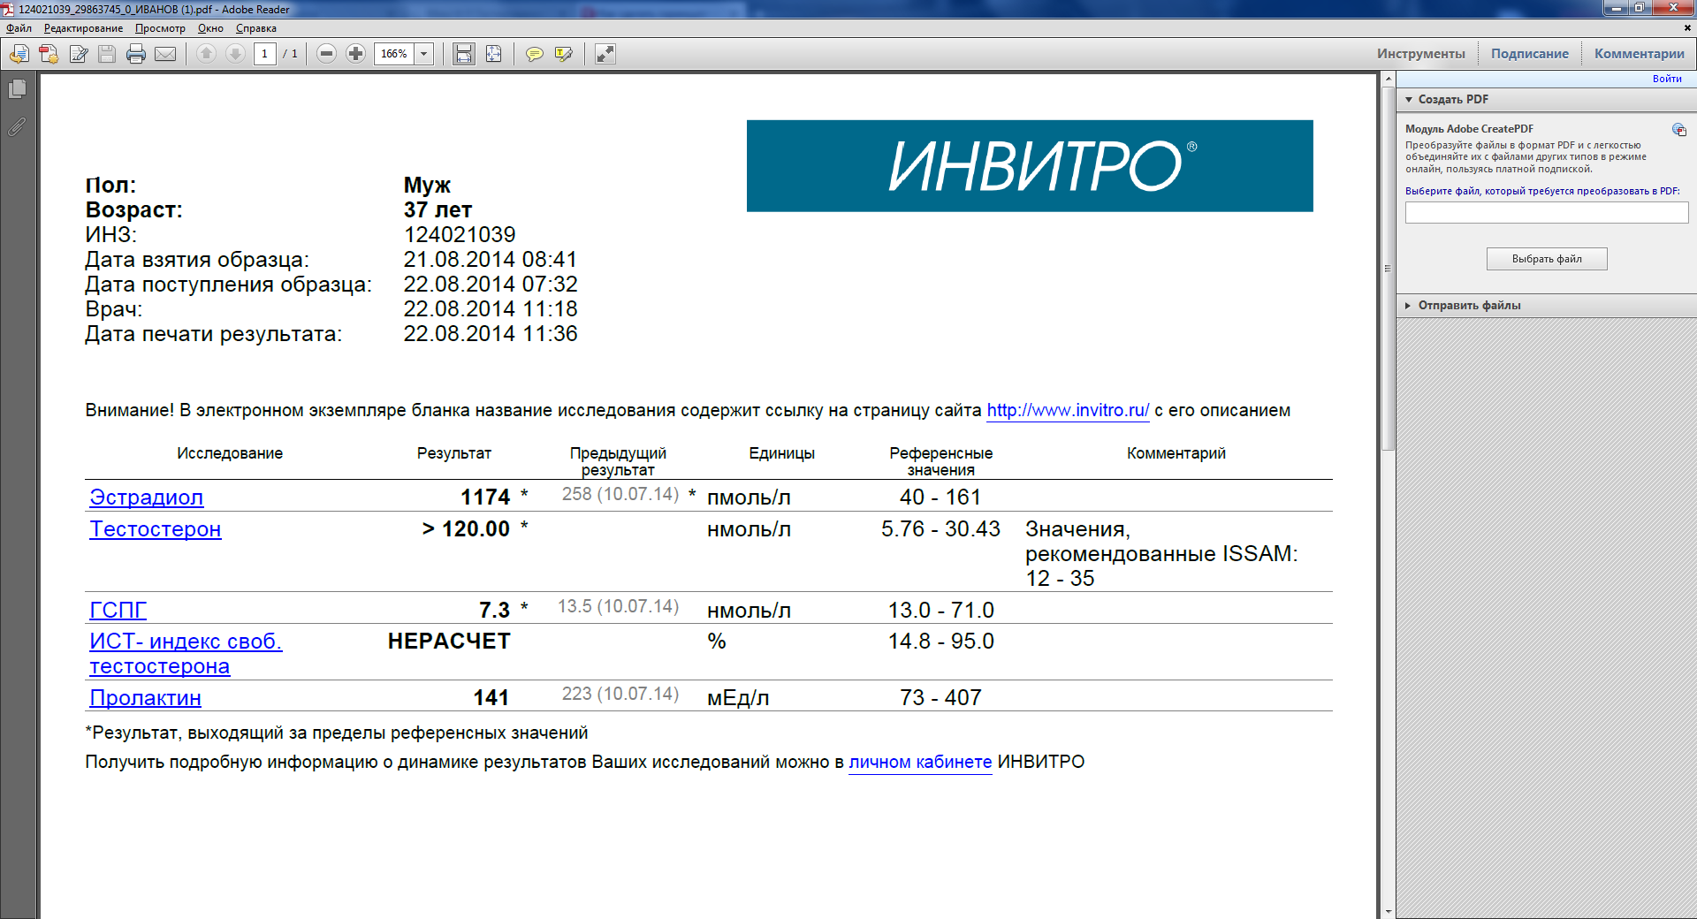Viewport: 1697px width, 919px height.
Task: Add a sticky note comment
Action: coord(535,54)
